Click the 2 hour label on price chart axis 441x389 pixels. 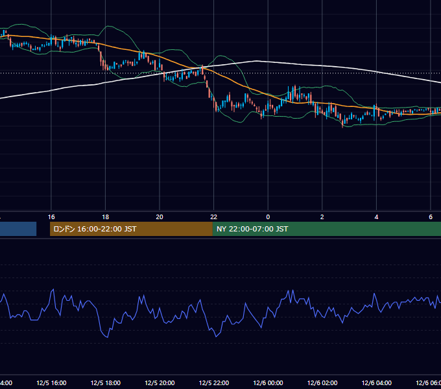[x=322, y=217]
